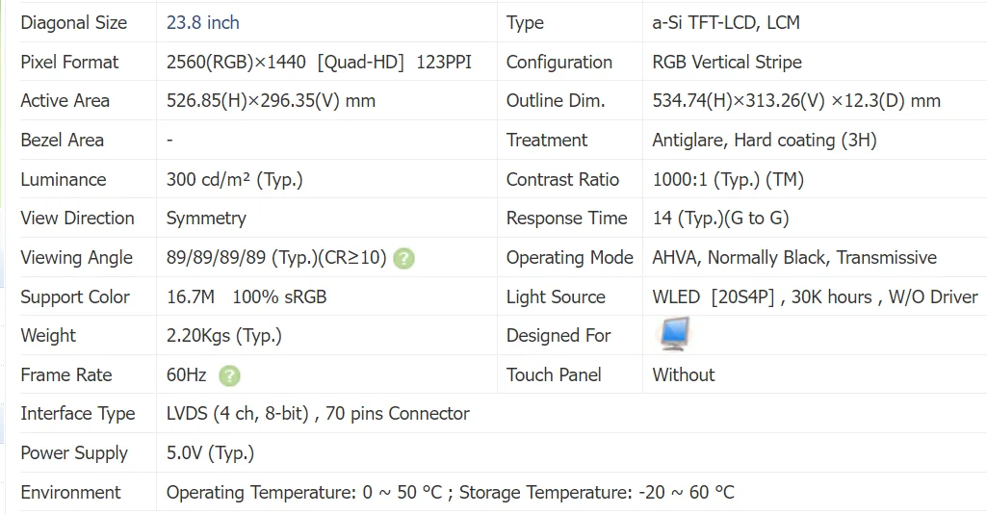Click the monitor icon in Designed For row
The height and width of the screenshot is (515, 987).
coord(673,334)
